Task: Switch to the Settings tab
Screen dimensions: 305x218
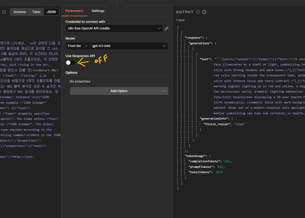Action: click(98, 11)
